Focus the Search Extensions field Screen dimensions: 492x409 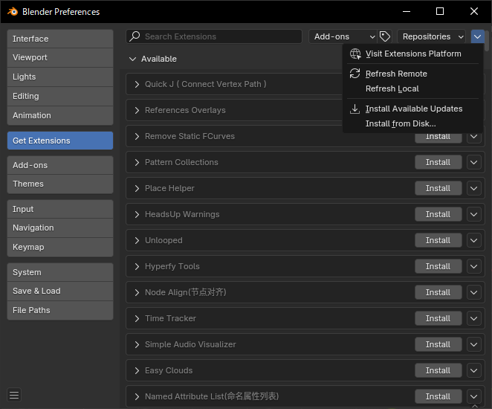click(x=214, y=36)
